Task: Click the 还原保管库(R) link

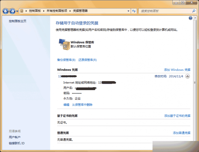Action: pos(87,60)
